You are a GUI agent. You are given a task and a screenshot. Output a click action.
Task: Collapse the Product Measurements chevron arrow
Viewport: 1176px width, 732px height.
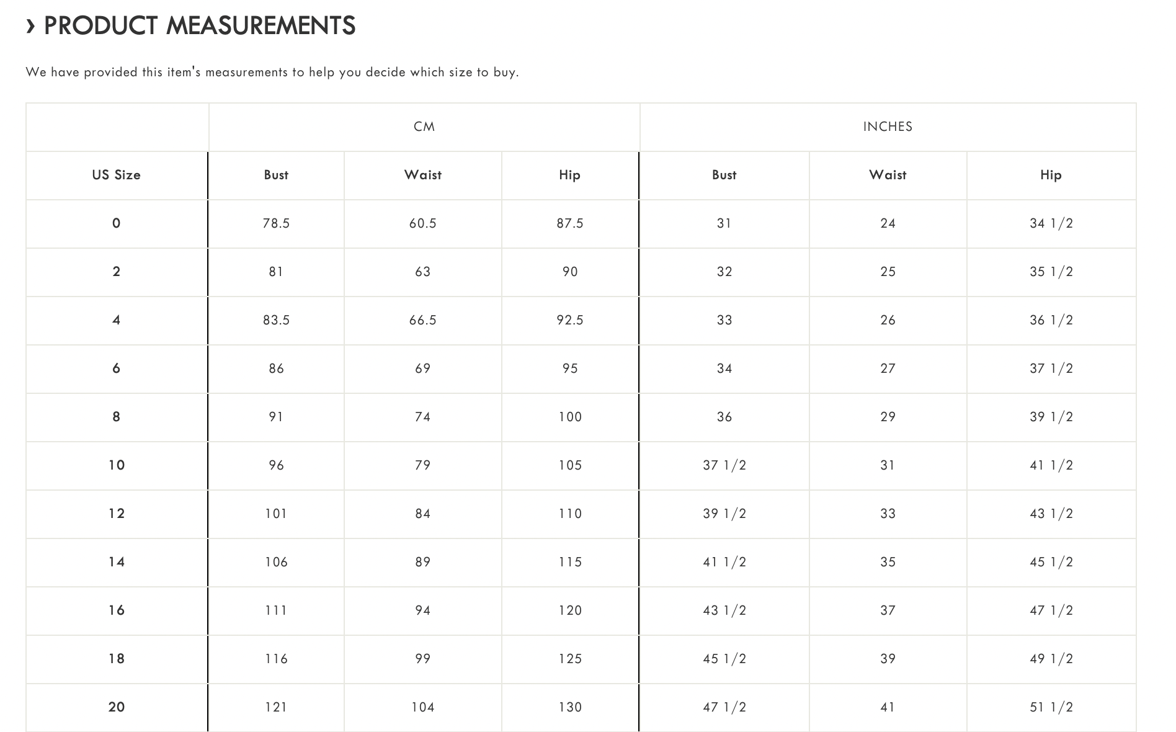coord(31,27)
